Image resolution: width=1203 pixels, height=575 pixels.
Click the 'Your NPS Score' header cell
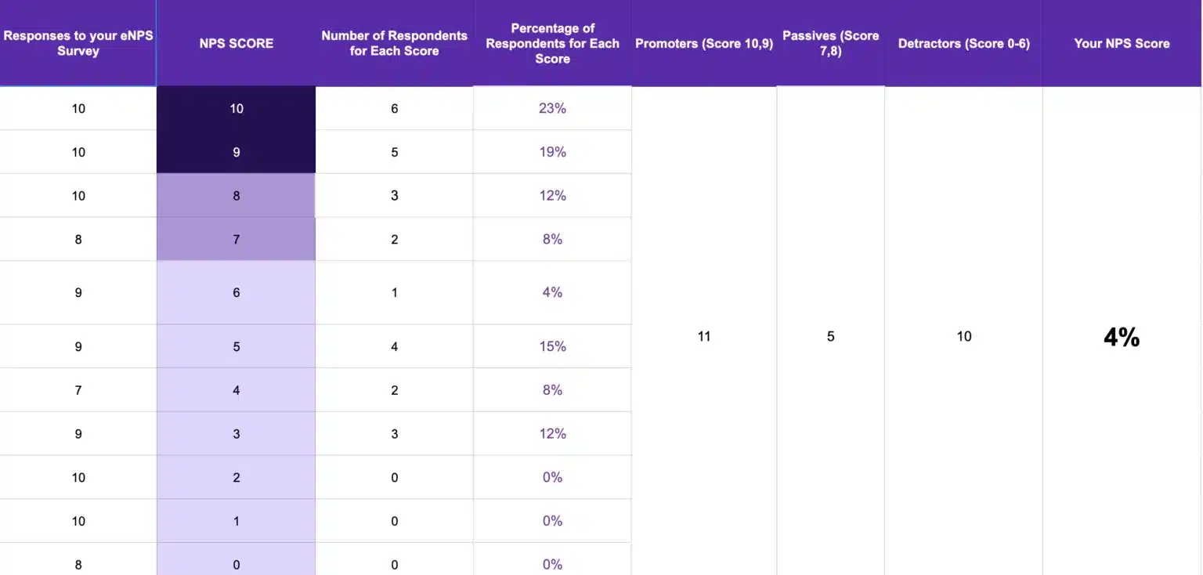(1122, 43)
